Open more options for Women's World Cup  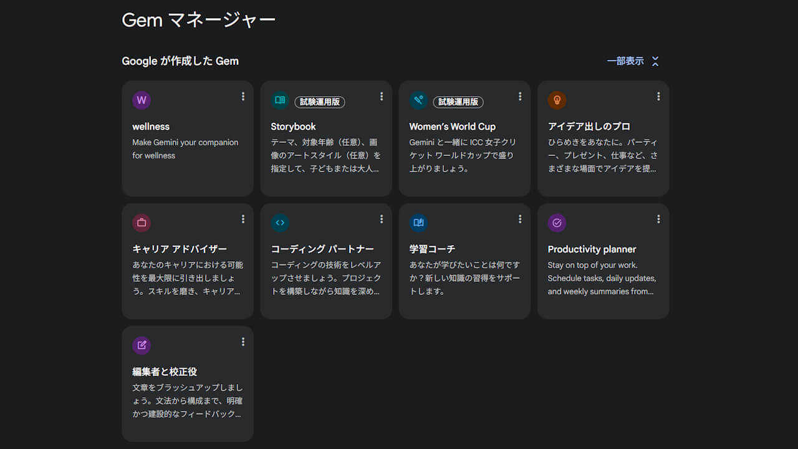click(x=520, y=97)
